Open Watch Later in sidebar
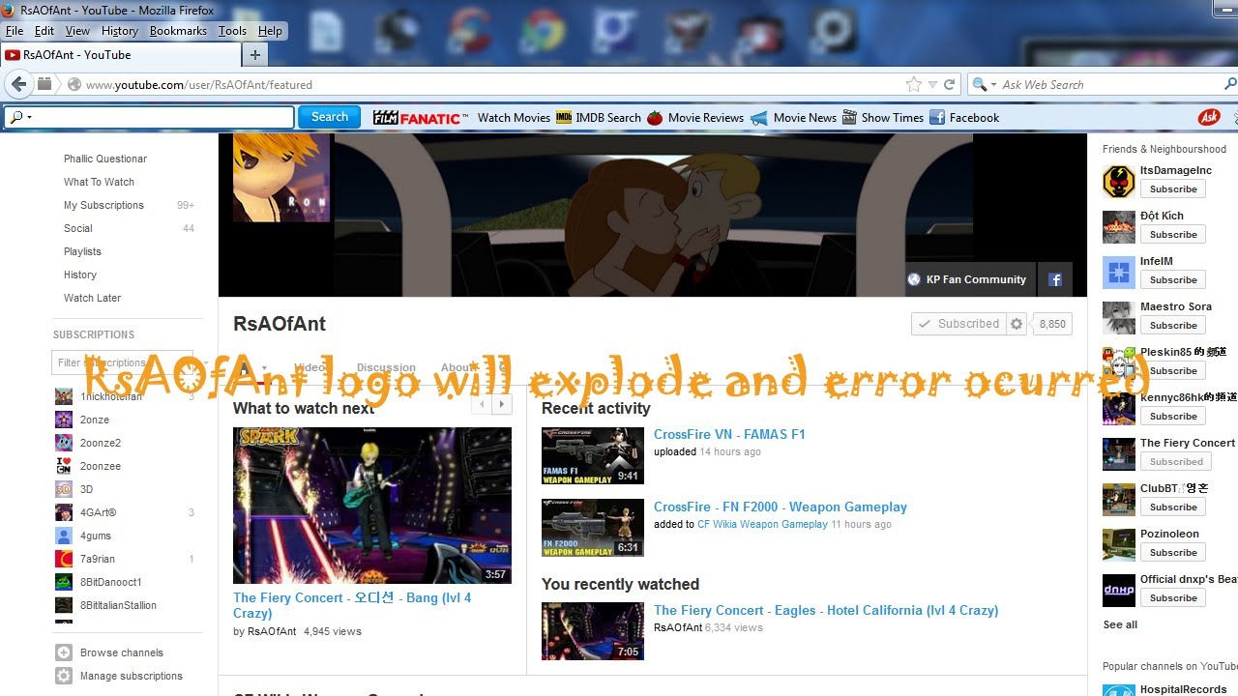This screenshot has width=1238, height=696. (92, 298)
